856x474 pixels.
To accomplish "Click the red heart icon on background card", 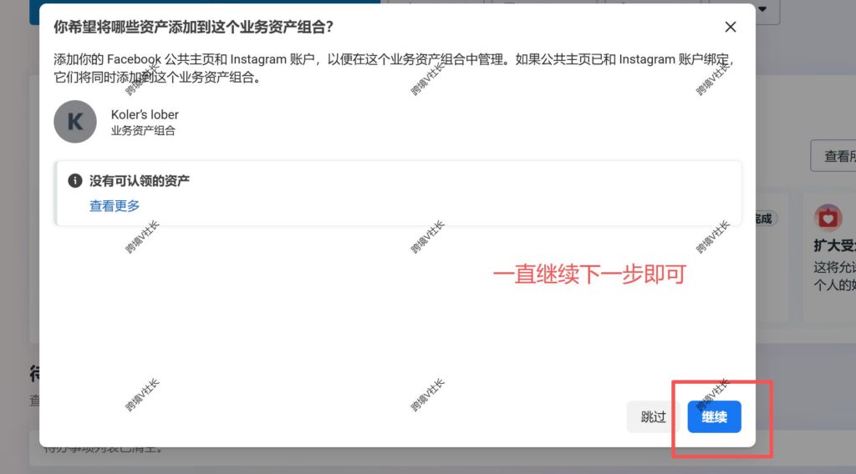I will click(828, 218).
